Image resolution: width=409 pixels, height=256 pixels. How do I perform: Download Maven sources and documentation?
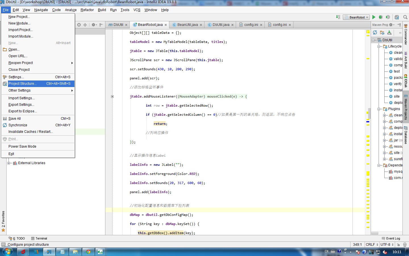389,32
